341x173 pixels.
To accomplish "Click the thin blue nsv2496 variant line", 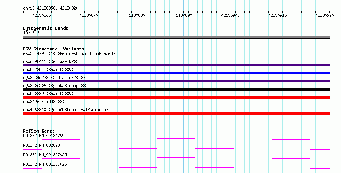I will pyautogui.click(x=176, y=105).
